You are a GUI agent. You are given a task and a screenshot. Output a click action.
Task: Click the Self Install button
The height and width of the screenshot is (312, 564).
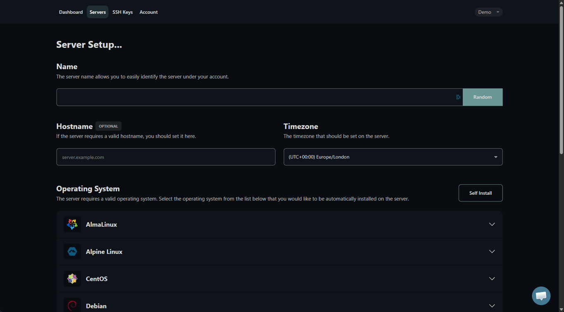480,193
